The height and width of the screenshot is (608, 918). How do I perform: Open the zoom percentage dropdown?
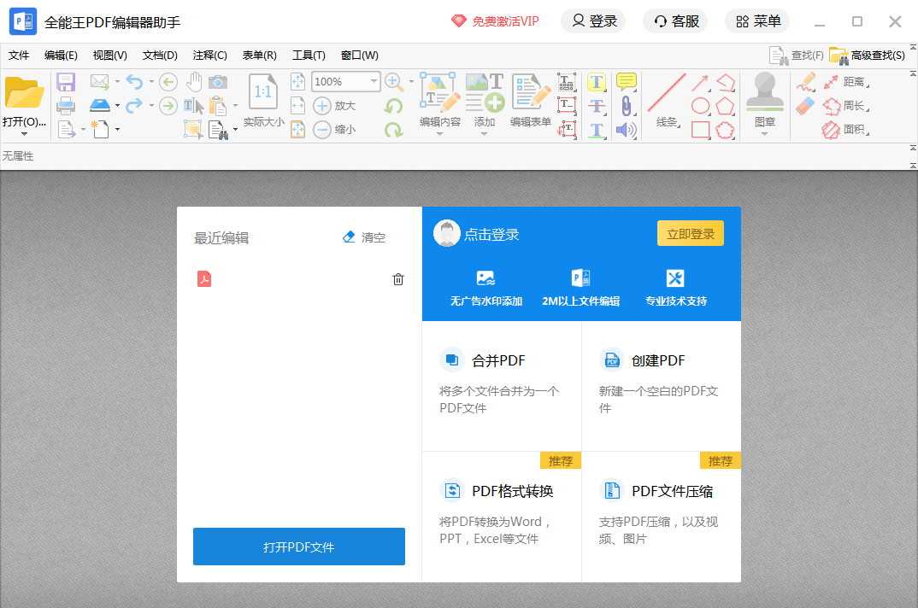374,82
